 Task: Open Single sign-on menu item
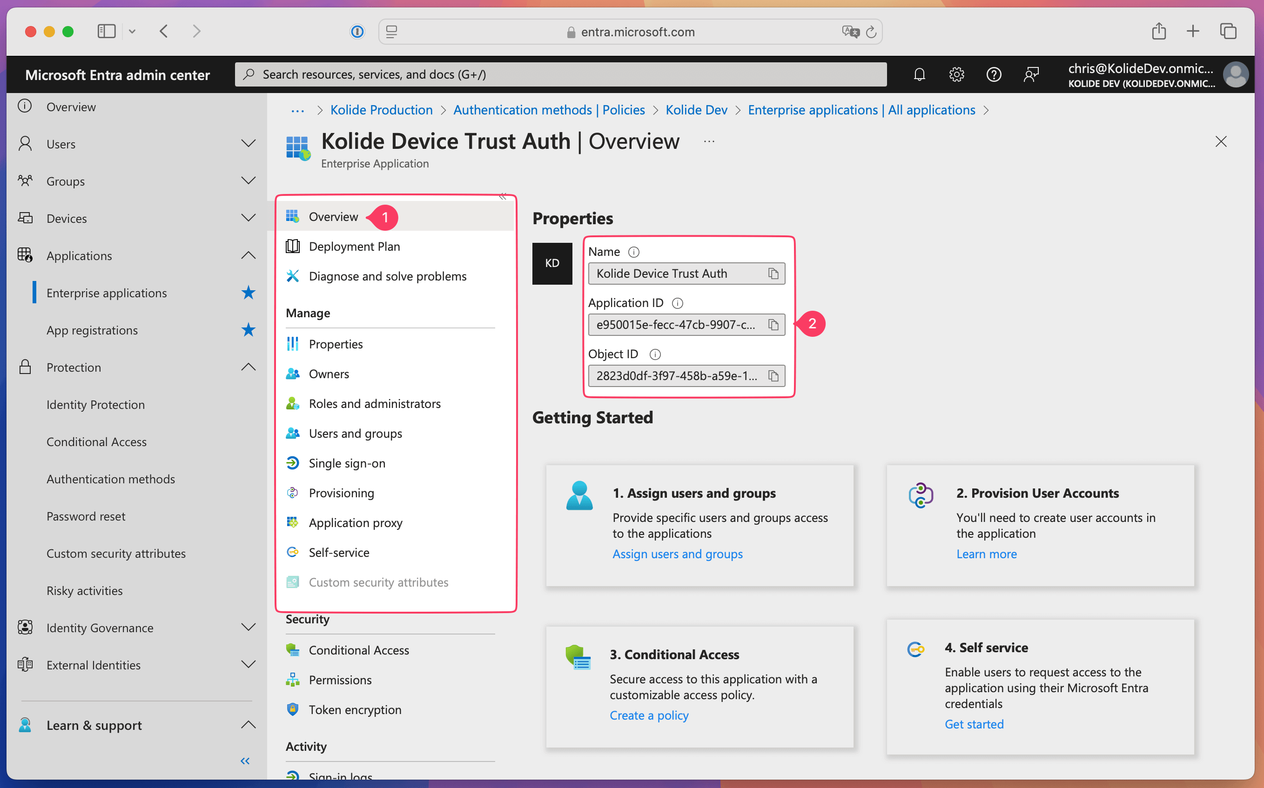(x=347, y=463)
